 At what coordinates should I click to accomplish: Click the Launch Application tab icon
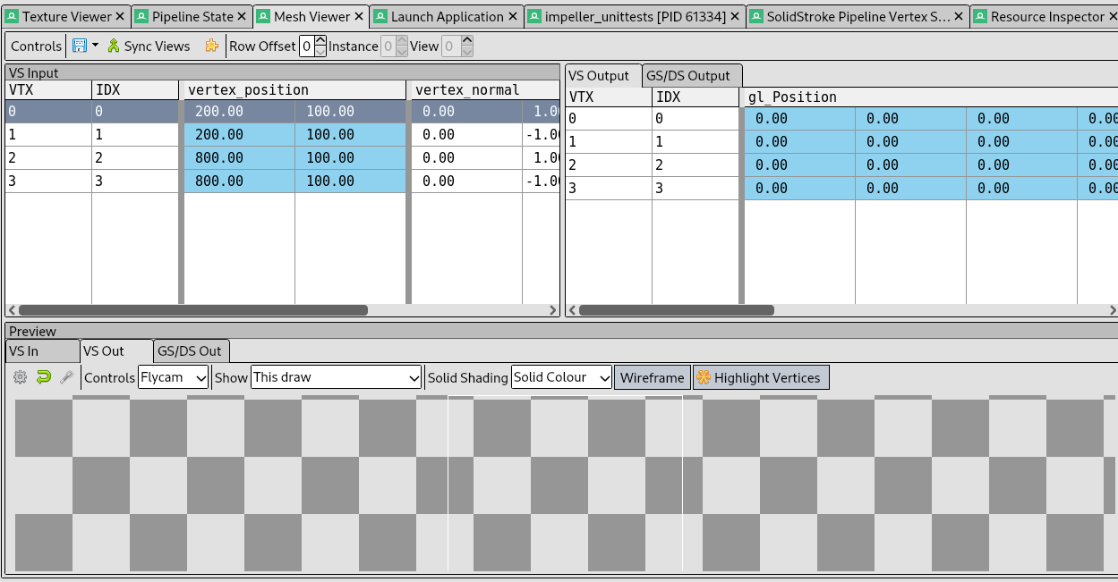point(380,16)
